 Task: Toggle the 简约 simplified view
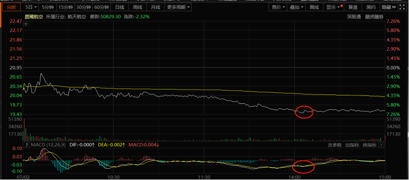coord(371,7)
